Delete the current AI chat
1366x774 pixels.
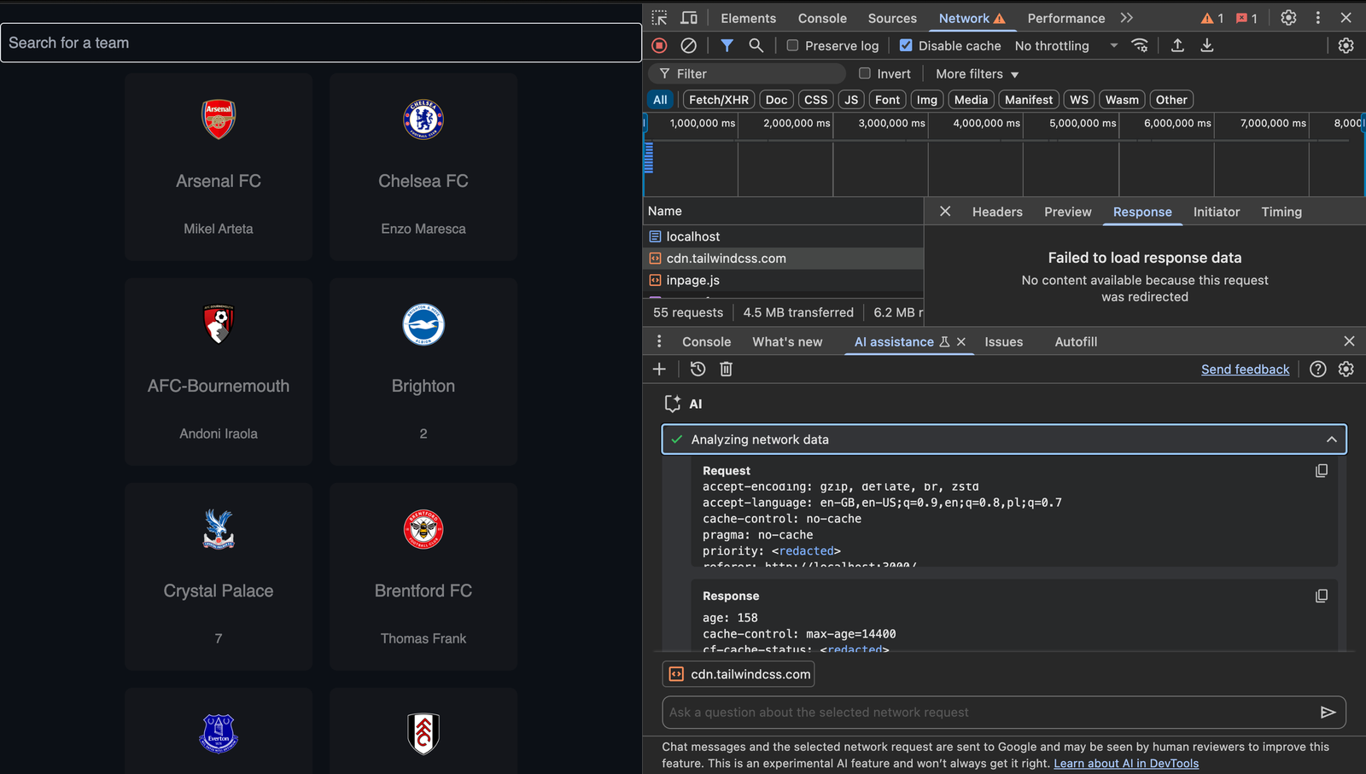pyautogui.click(x=726, y=369)
